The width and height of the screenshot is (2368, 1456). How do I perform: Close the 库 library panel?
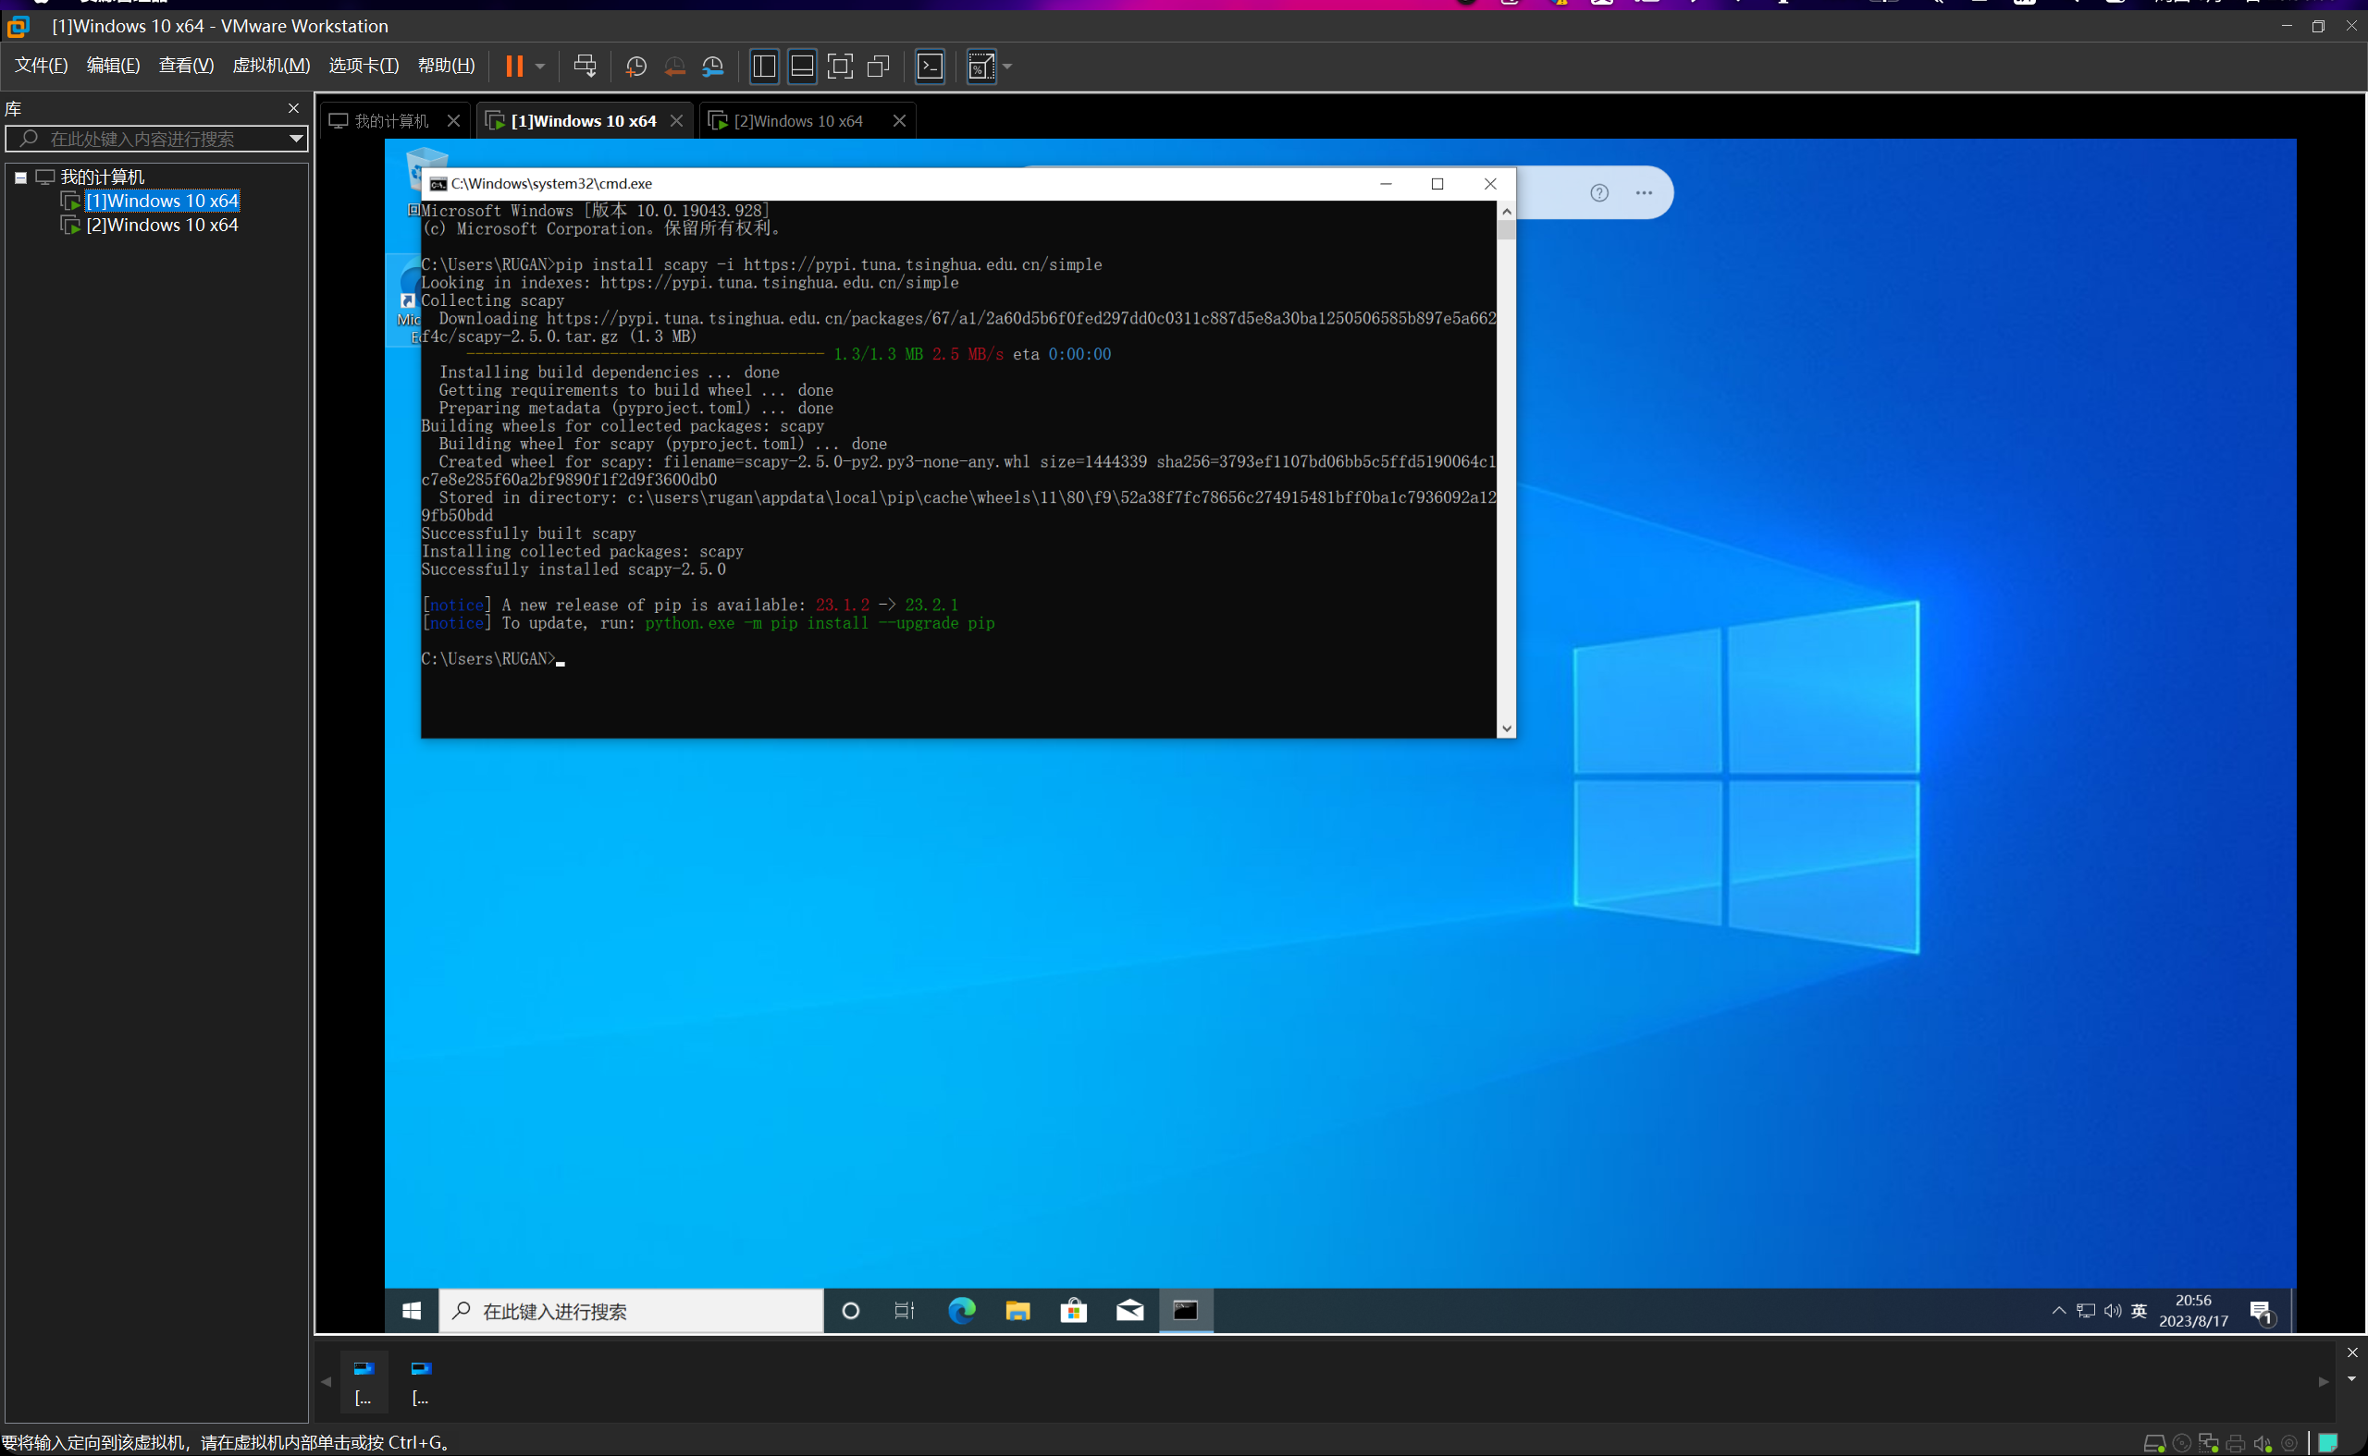click(294, 108)
